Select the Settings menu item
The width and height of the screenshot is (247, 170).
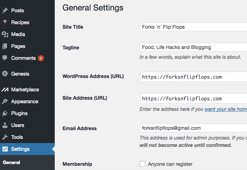27,149
